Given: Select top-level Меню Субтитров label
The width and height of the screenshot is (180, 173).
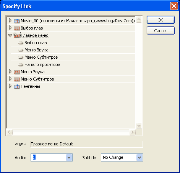Looking at the screenshot, I should (x=37, y=79).
